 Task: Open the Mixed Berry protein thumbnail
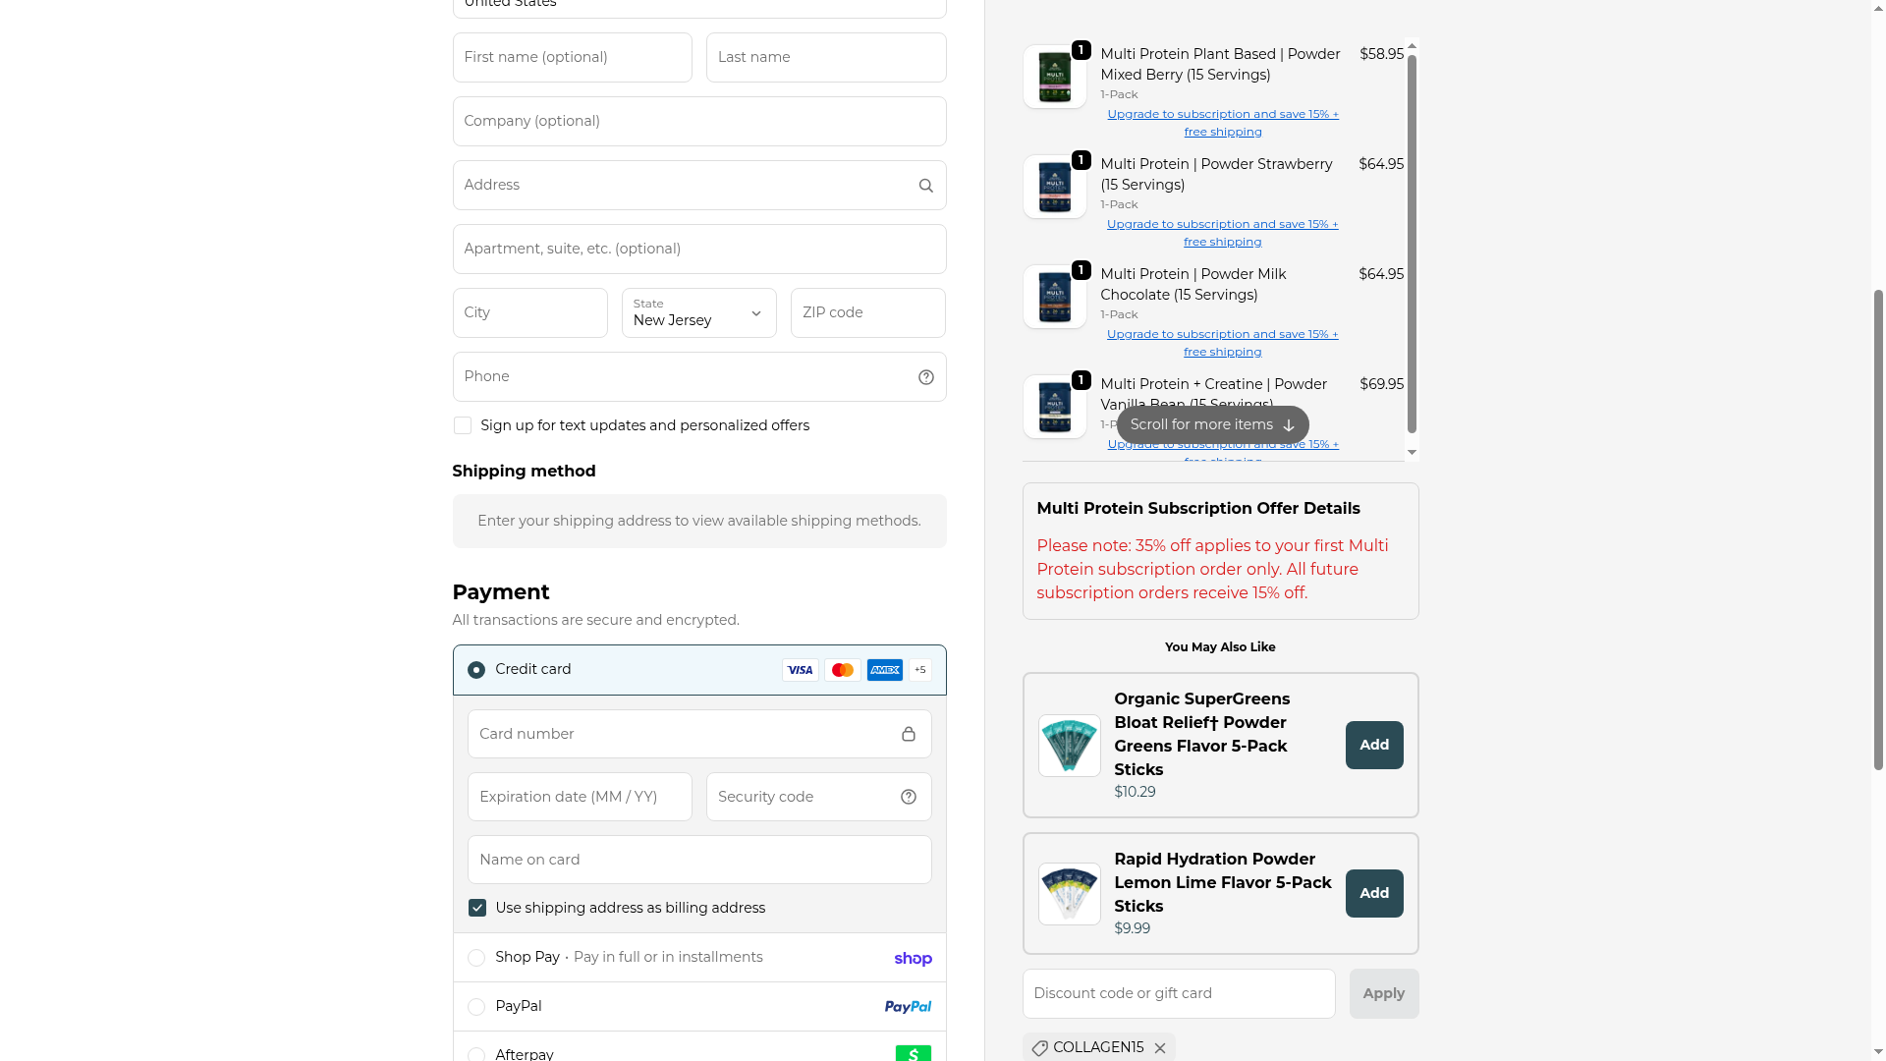click(x=1054, y=77)
